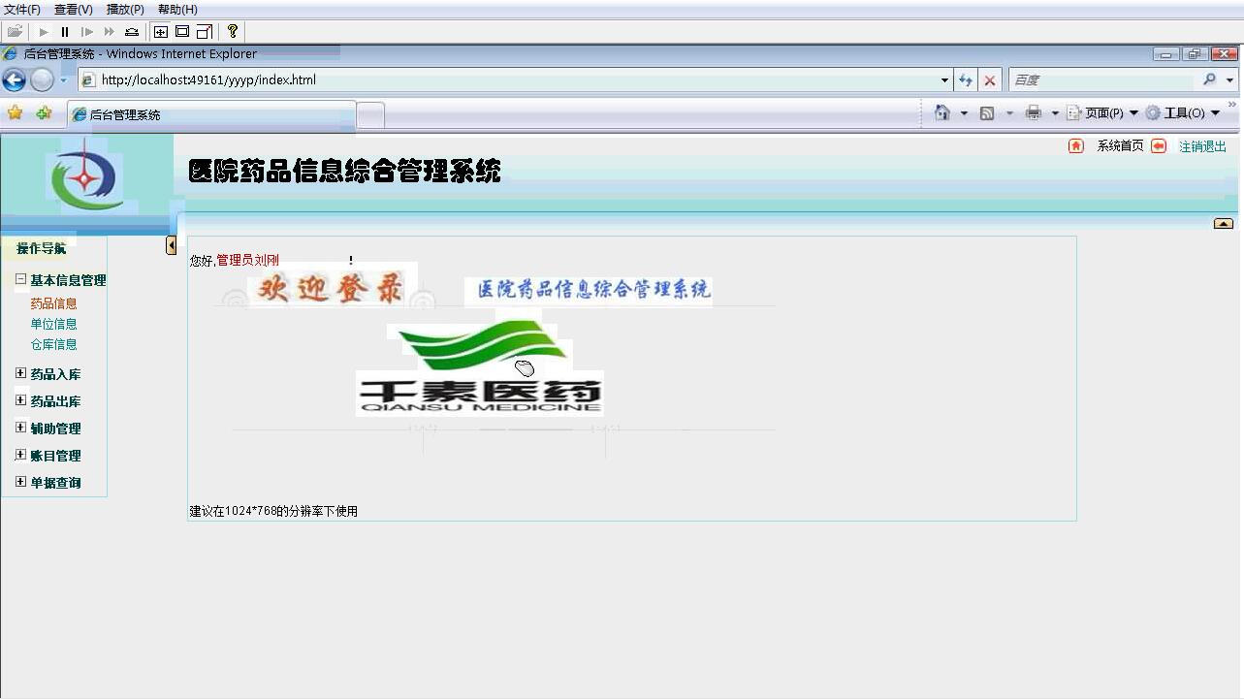Image resolution: width=1244 pixels, height=699 pixels.
Task: Open the 仓库信息 link
Action: pyautogui.click(x=53, y=344)
